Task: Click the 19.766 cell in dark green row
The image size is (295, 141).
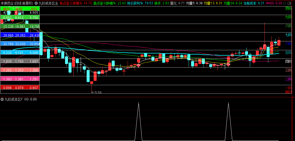Action: click(x=34, y=26)
